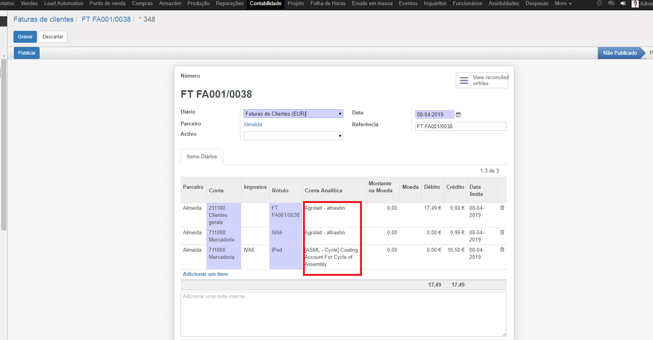Delete the 211100 Clientes gerais line
The image size is (653, 340).
pos(502,208)
